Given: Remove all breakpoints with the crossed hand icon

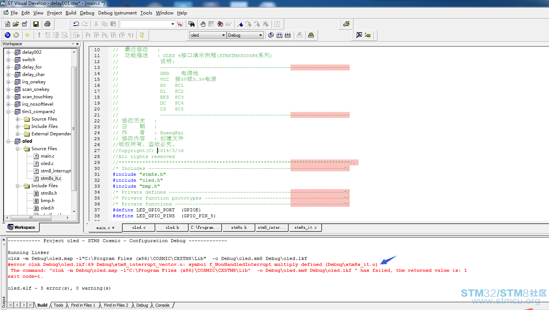Looking at the screenshot, I should point(220,24).
